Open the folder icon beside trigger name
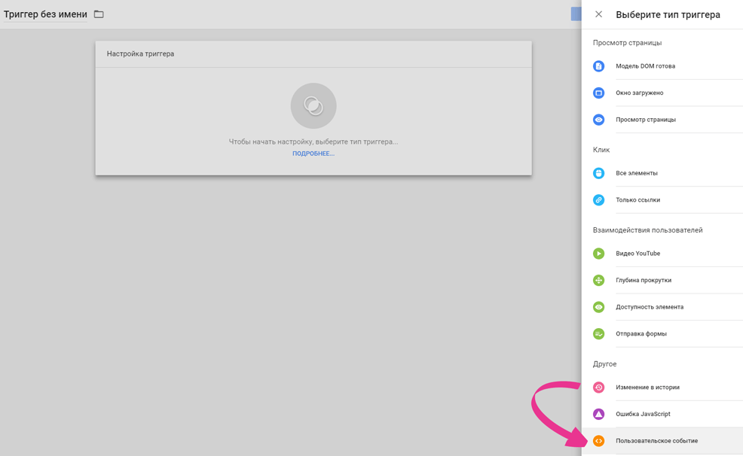The height and width of the screenshot is (456, 743). click(x=99, y=14)
